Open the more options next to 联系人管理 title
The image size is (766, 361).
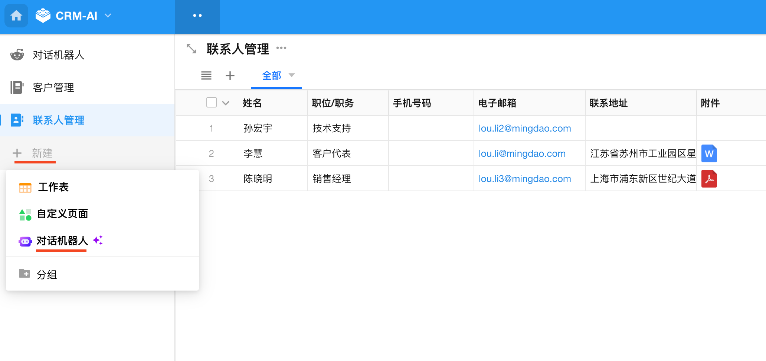[x=281, y=48]
